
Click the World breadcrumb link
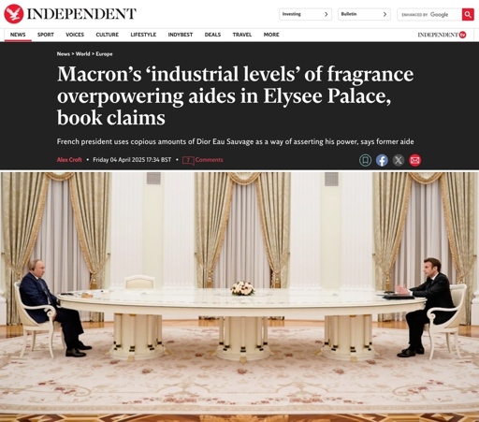pos(82,54)
